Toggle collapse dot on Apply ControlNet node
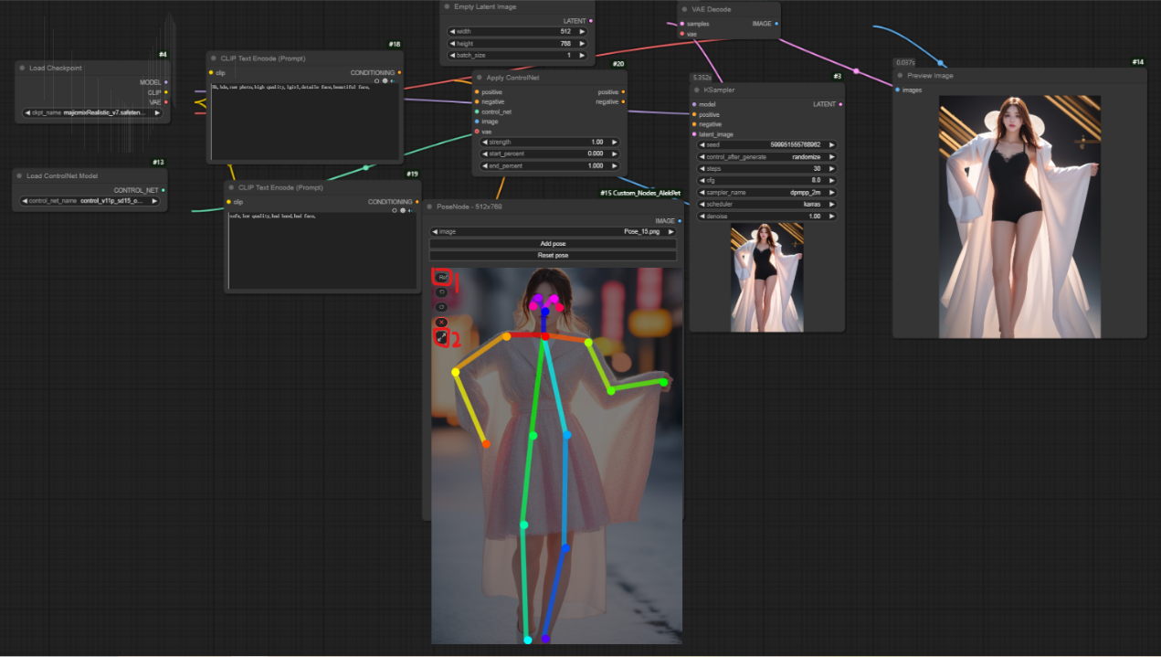The image size is (1161, 657). [479, 78]
